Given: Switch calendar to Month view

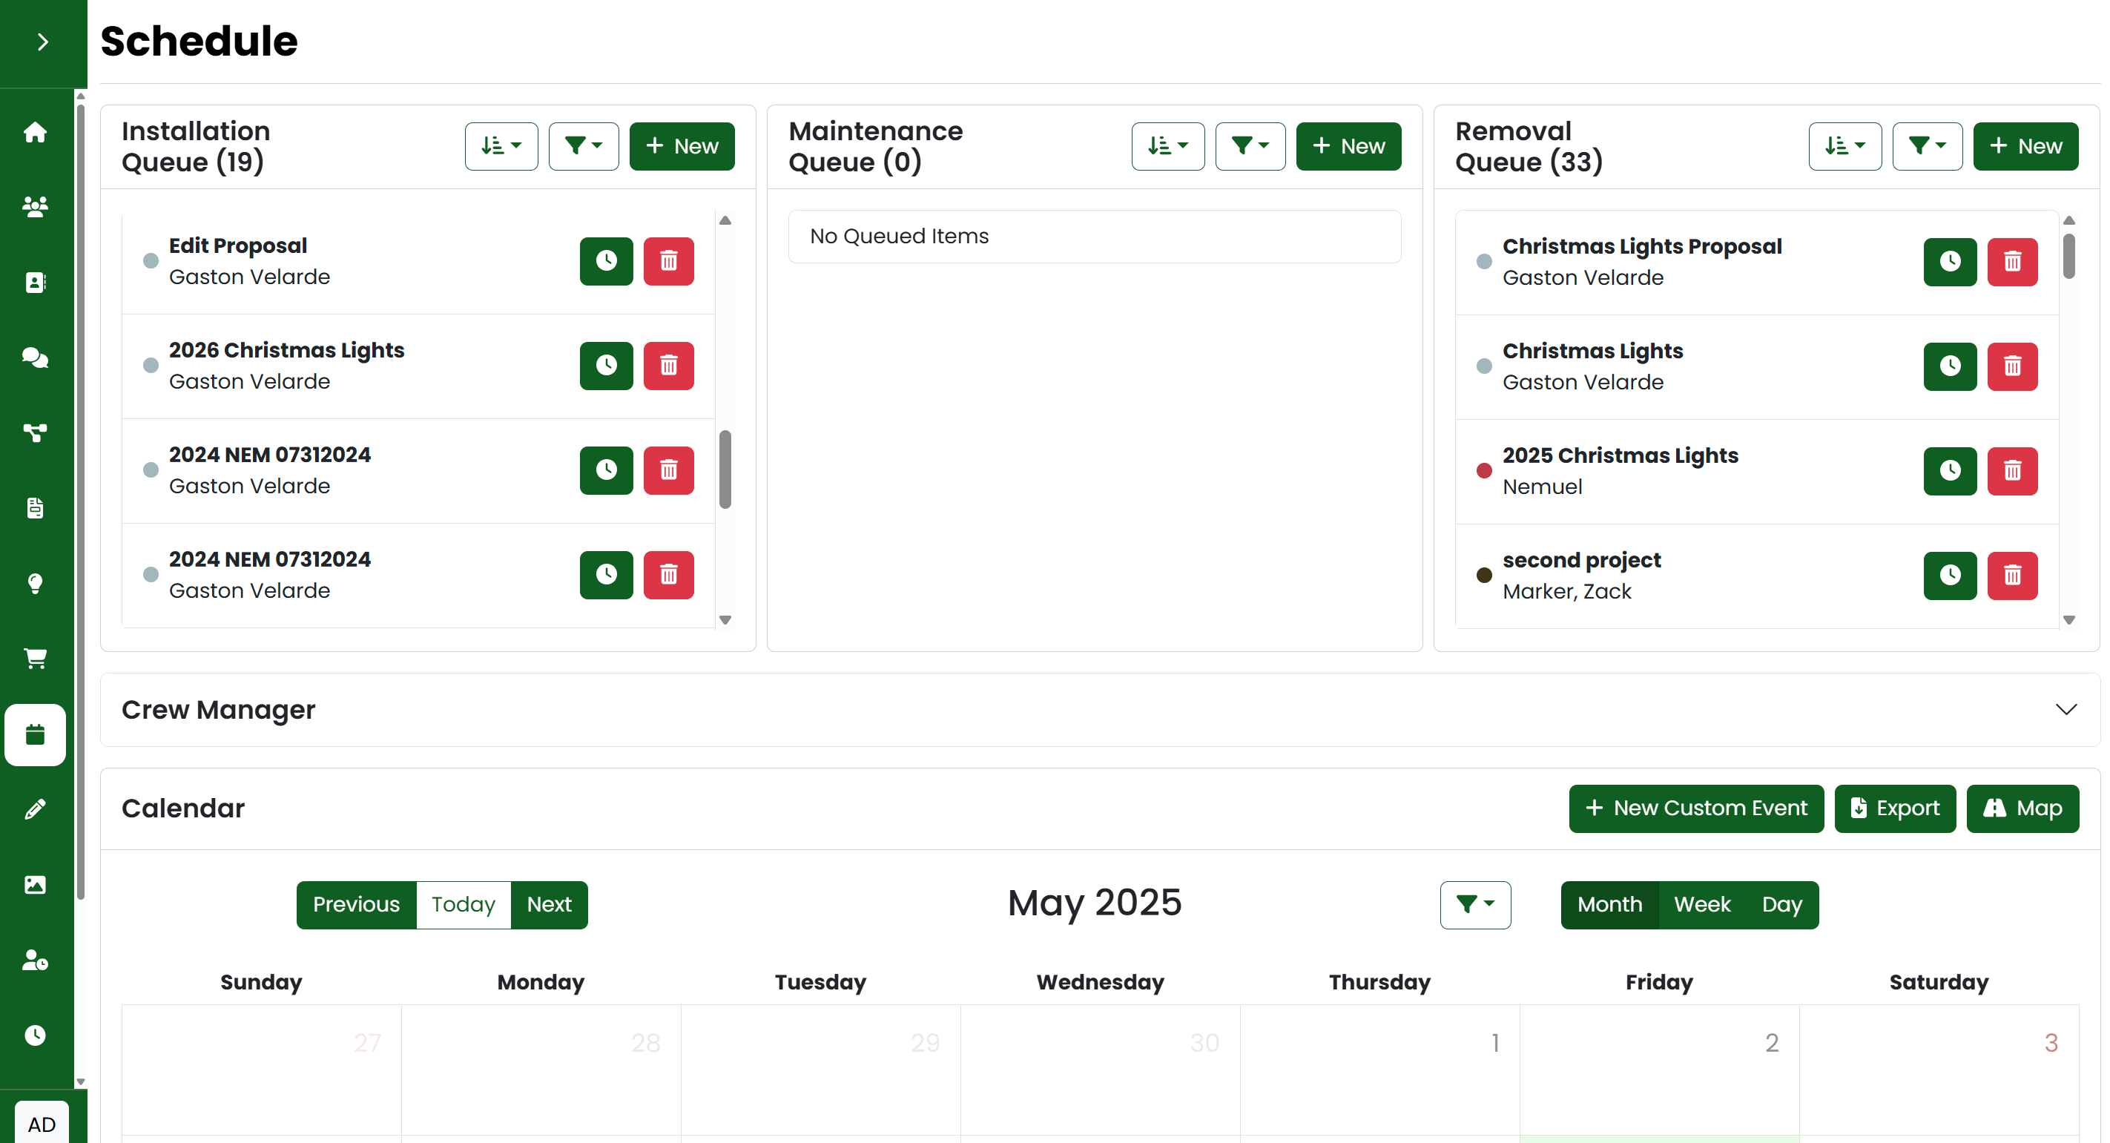Looking at the screenshot, I should point(1609,905).
